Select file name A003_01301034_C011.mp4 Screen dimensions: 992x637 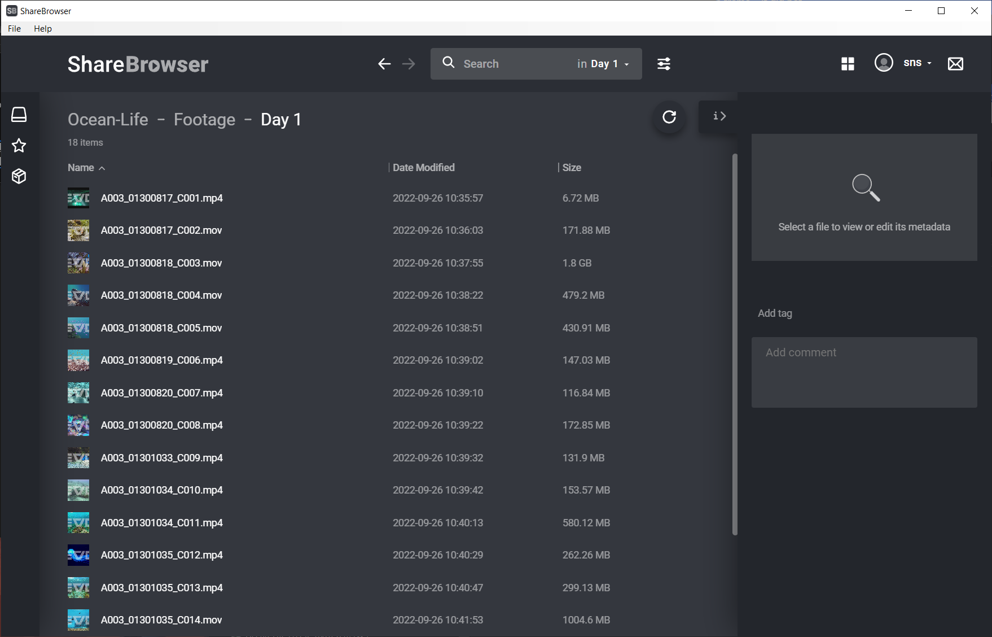[x=161, y=523]
